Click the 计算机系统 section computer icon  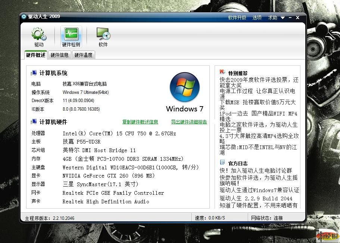coord(34,73)
